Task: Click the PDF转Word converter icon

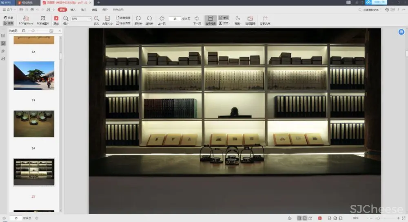Action: click(26, 19)
